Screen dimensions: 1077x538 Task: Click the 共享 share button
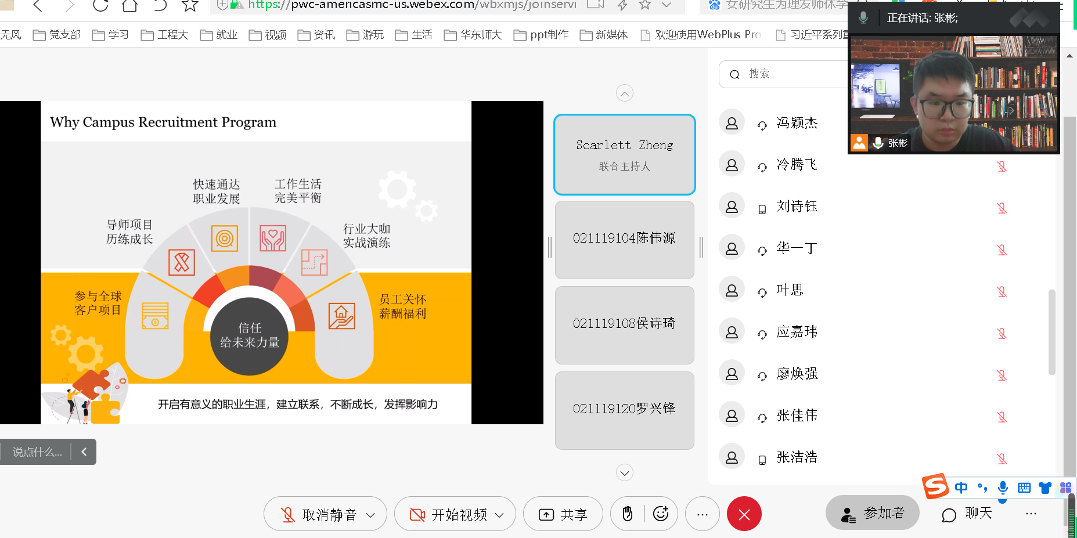click(x=563, y=514)
